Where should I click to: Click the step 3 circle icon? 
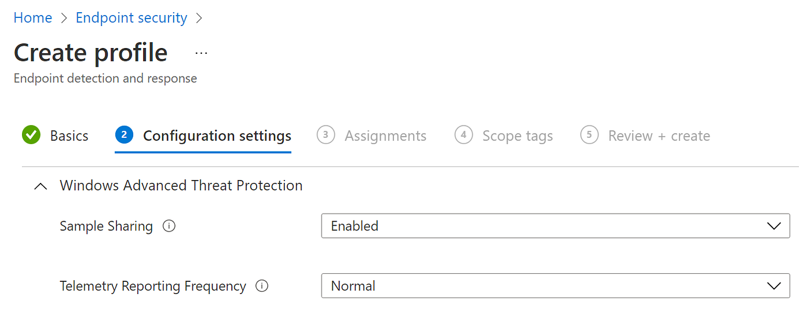326,135
